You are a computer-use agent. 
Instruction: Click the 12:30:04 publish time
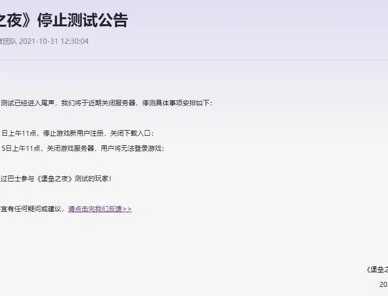pos(74,41)
